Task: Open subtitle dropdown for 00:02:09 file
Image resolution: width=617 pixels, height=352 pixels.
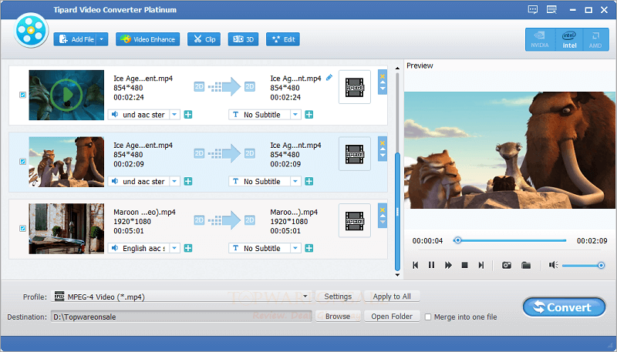Action: pyautogui.click(x=295, y=182)
